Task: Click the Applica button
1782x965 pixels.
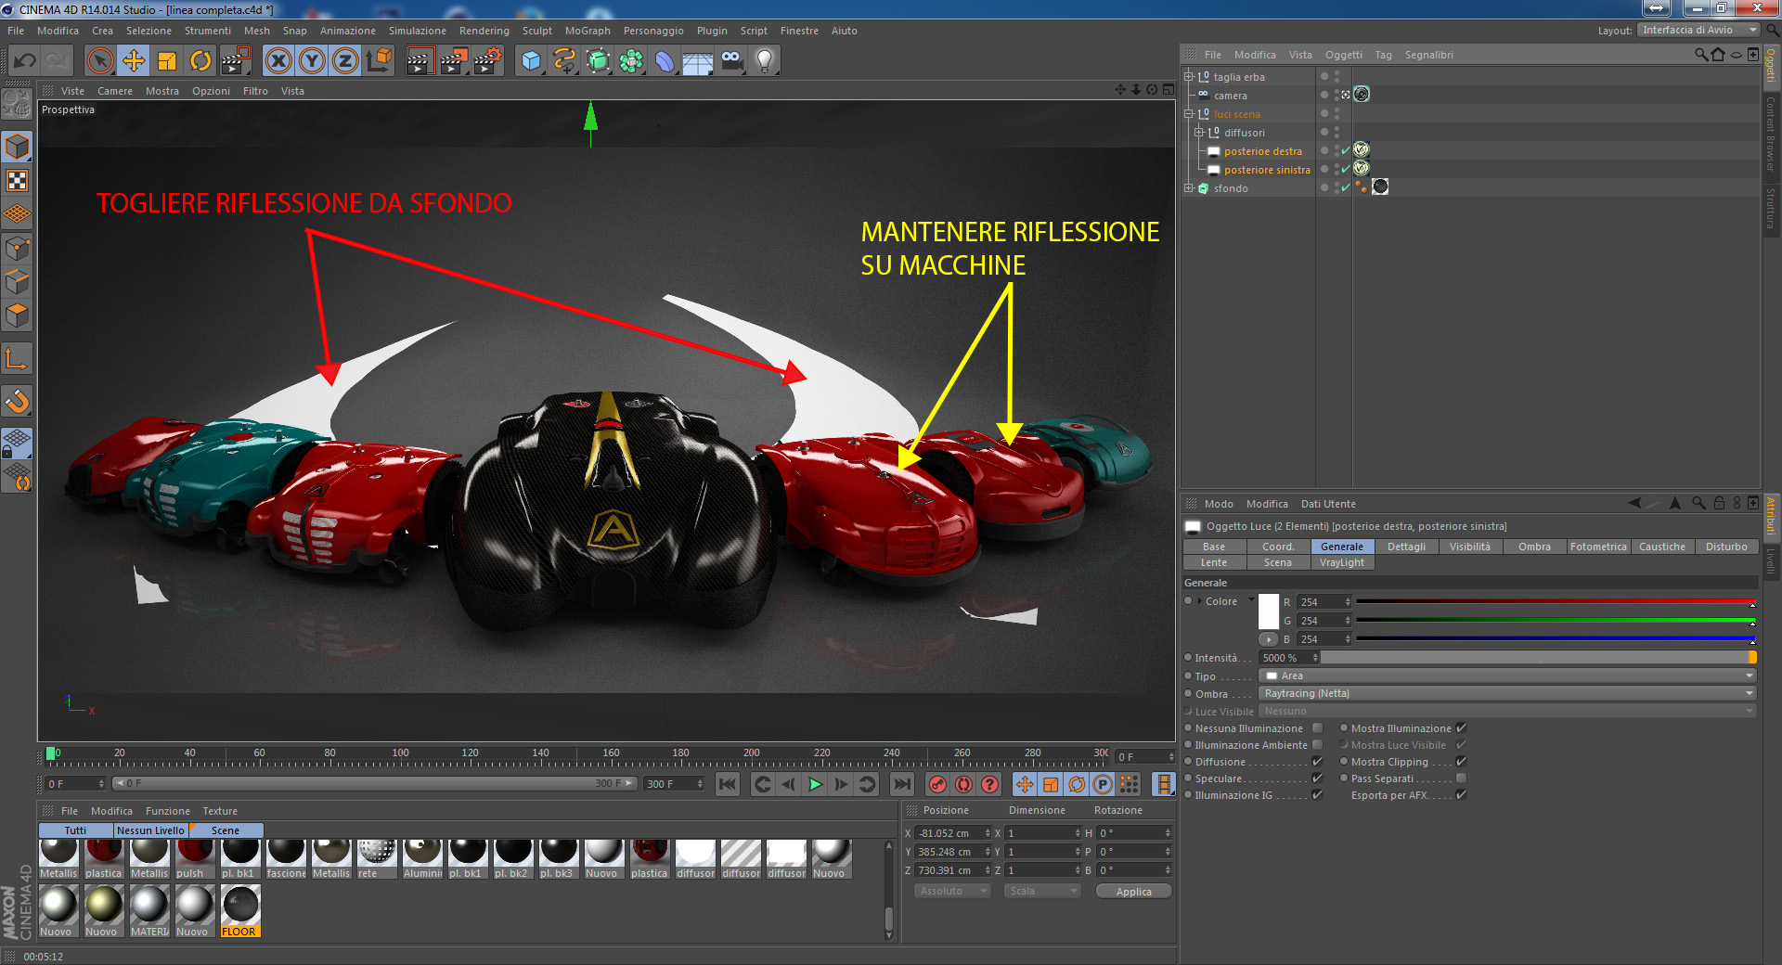Action: pyautogui.click(x=1133, y=891)
